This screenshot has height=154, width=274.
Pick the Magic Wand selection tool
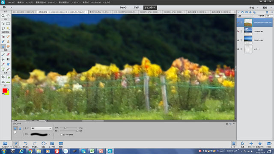8,29
